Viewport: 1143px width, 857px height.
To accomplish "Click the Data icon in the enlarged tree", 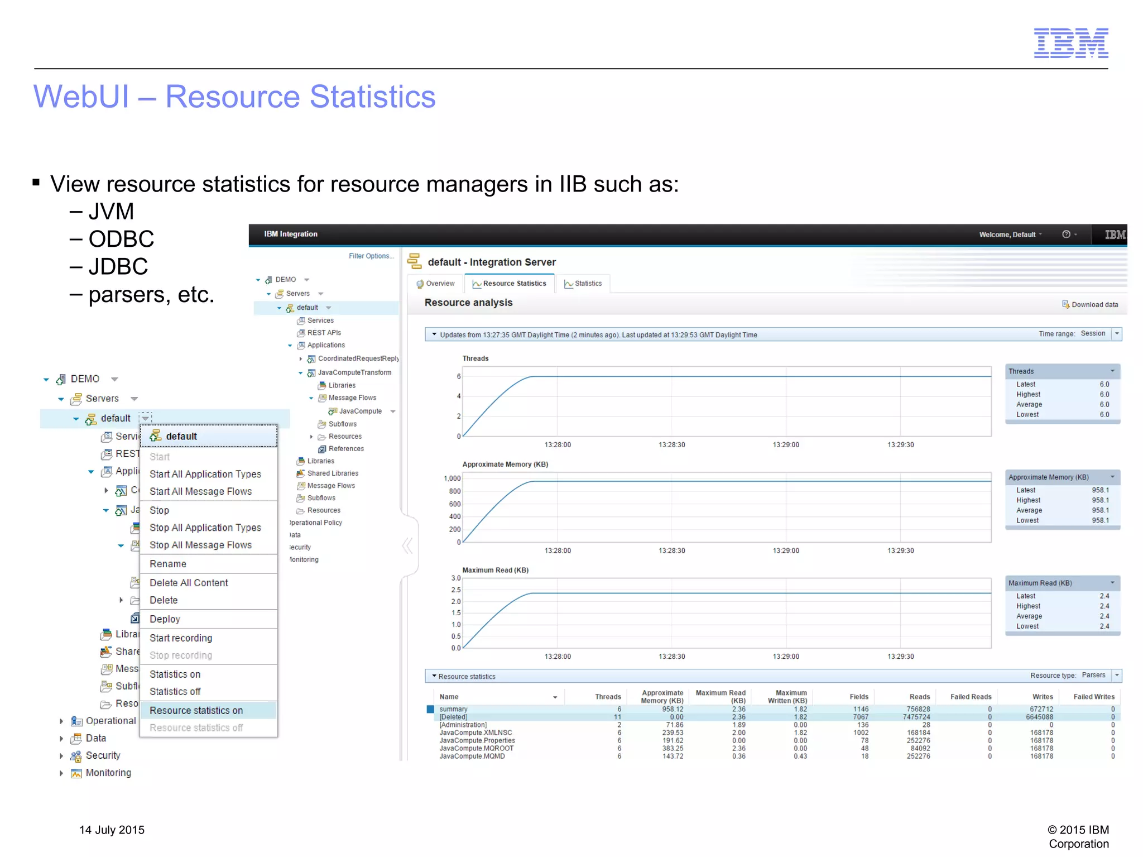I will (76, 739).
